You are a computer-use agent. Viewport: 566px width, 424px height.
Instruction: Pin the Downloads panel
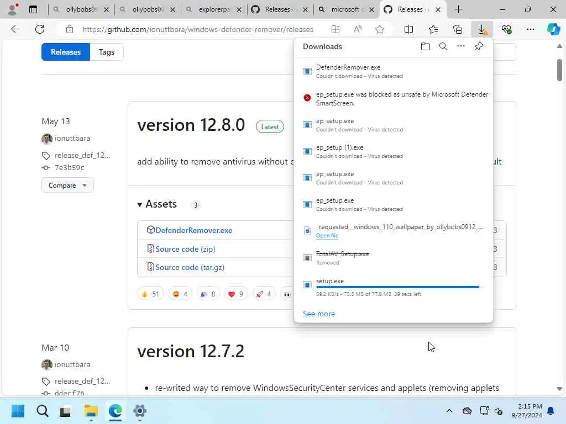[x=479, y=46]
